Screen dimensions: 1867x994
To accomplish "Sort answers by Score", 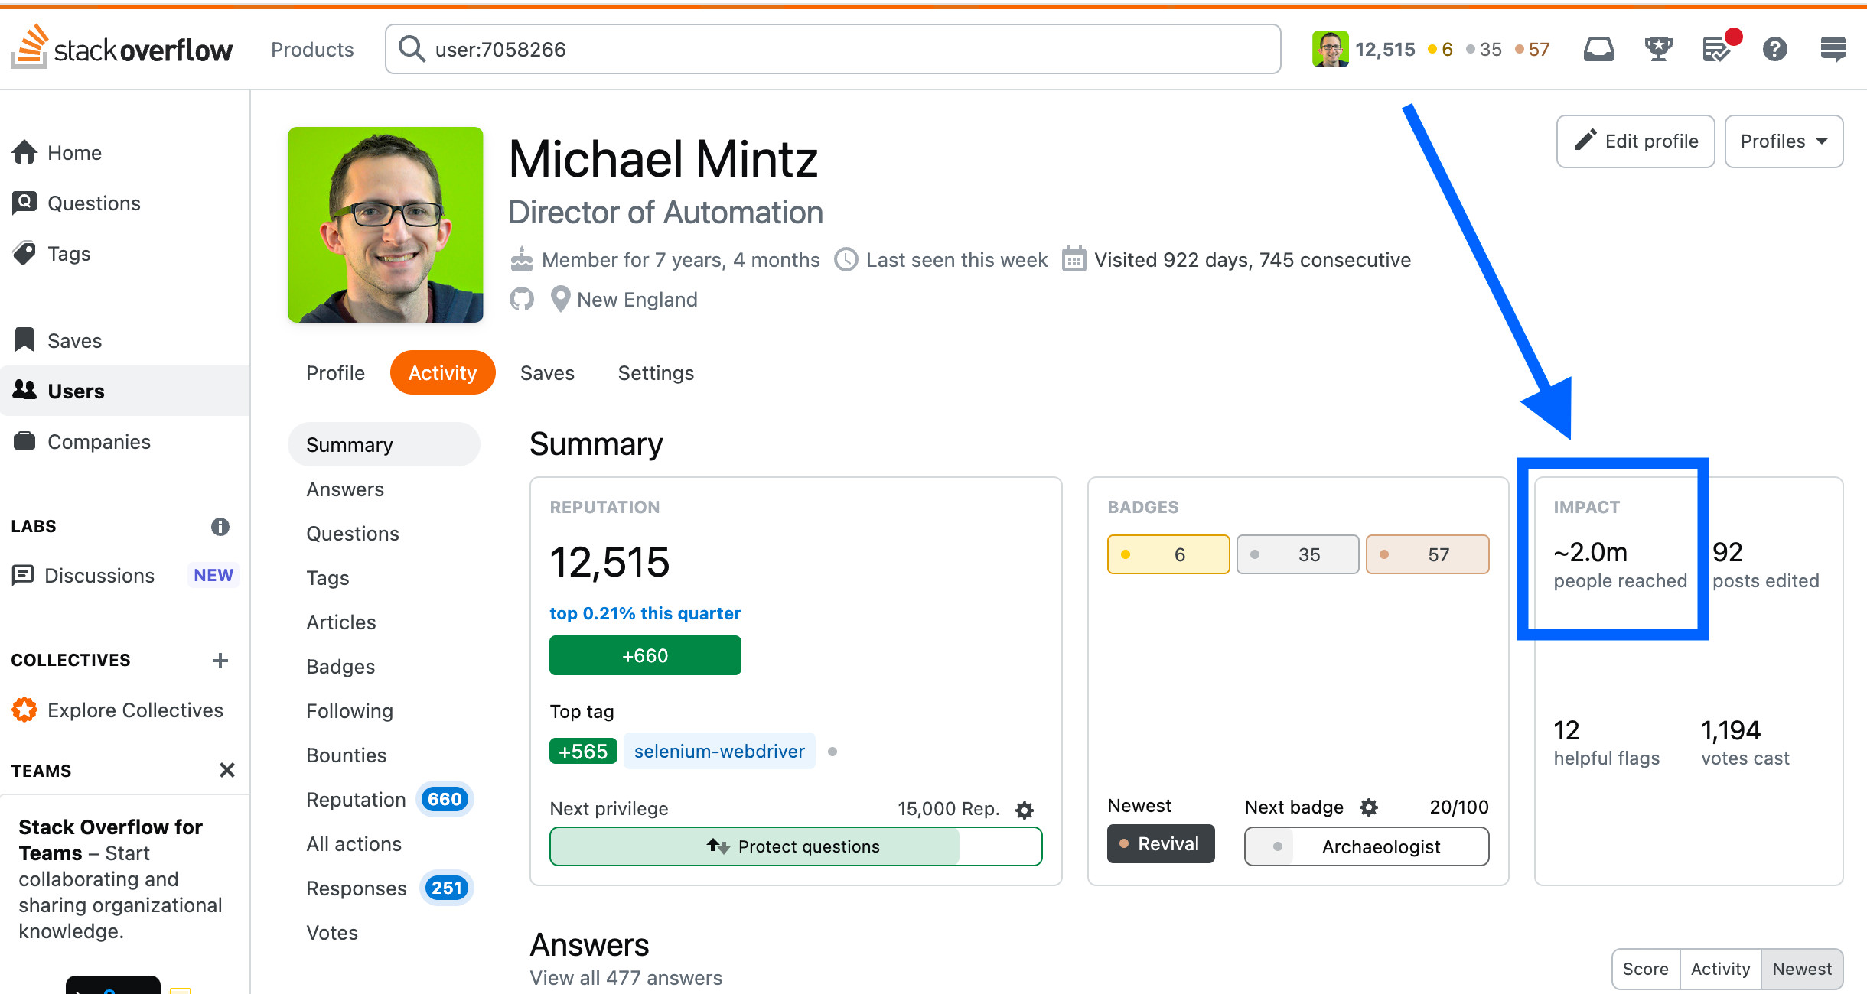I will 1646,969.
